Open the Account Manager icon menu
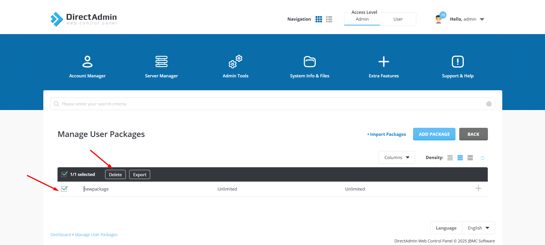Viewport: 545px width, 245px height. tap(87, 62)
